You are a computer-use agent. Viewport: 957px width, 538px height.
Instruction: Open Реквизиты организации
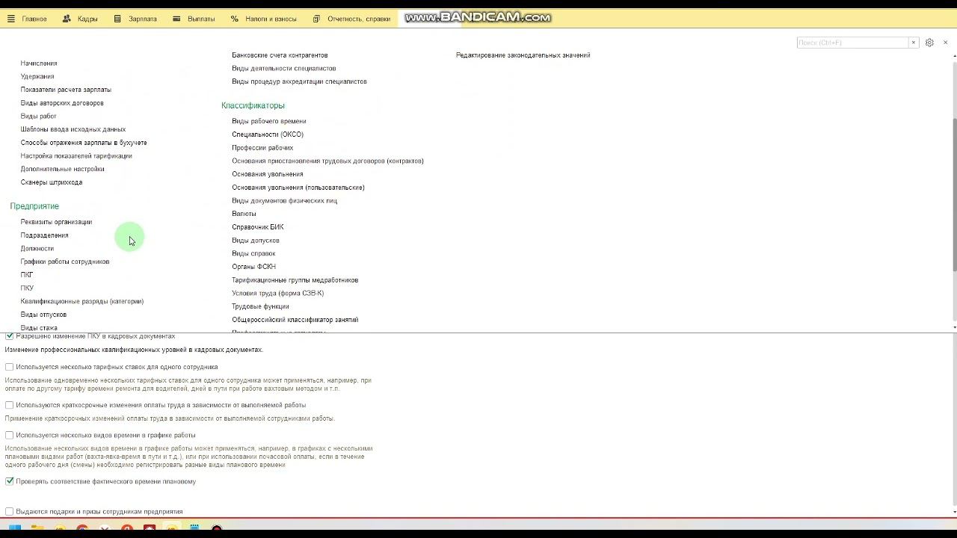coord(56,222)
